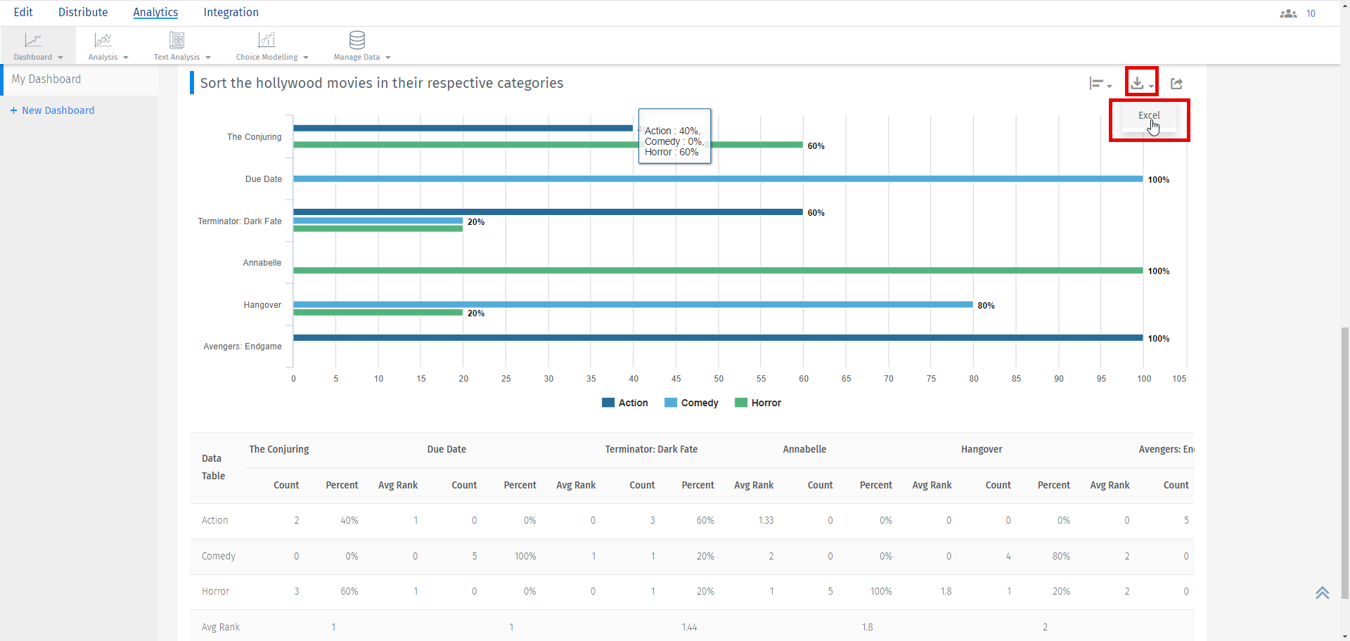This screenshot has width=1350, height=641.
Task: Expand the Manage Data dropdown arrow
Action: pos(388,58)
